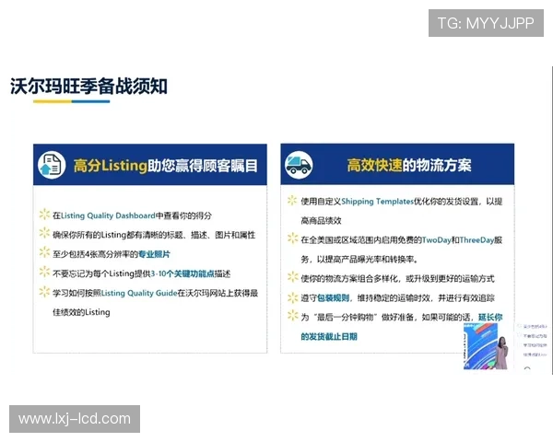Click the delivery truck icon in right header
This screenshot has width=553, height=442.
pyautogui.click(x=299, y=165)
